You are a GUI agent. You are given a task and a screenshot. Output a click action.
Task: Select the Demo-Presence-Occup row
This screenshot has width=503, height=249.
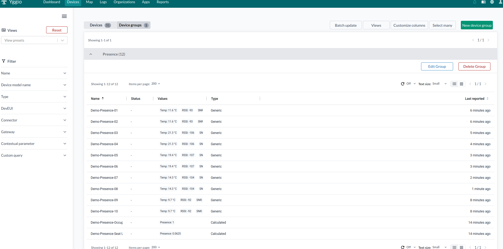291,223
